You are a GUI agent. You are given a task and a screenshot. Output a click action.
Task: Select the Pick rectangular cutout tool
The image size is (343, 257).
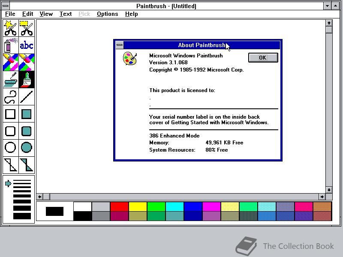tap(27, 28)
